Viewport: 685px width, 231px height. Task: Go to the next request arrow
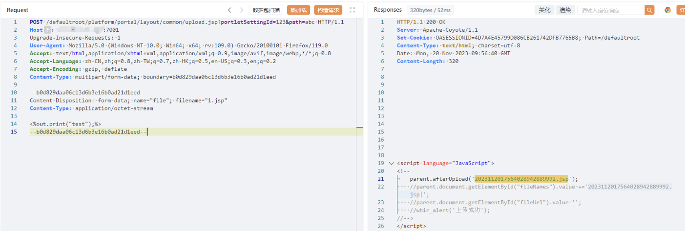coord(242,10)
